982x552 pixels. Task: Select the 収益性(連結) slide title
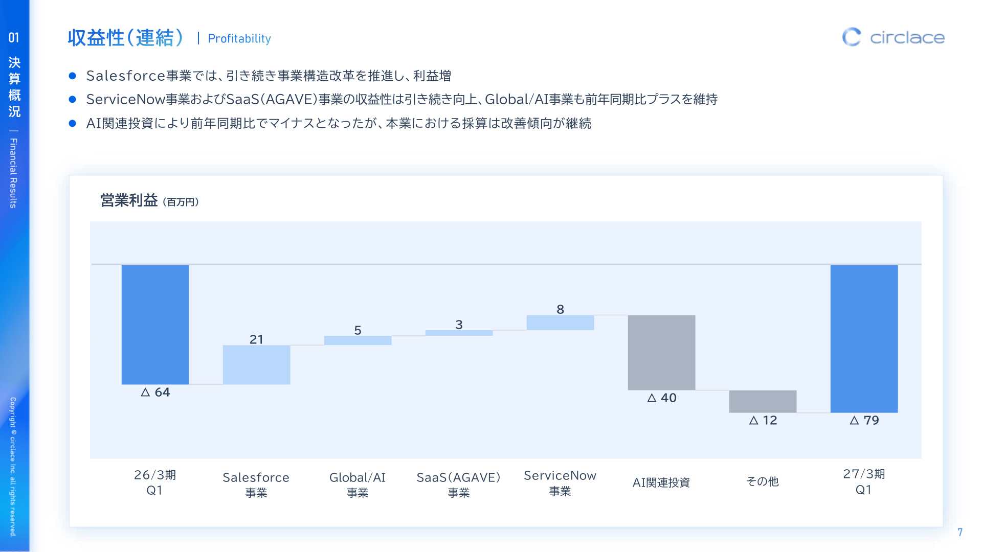(x=126, y=38)
